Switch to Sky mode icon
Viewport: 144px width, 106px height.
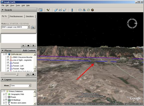92,10
